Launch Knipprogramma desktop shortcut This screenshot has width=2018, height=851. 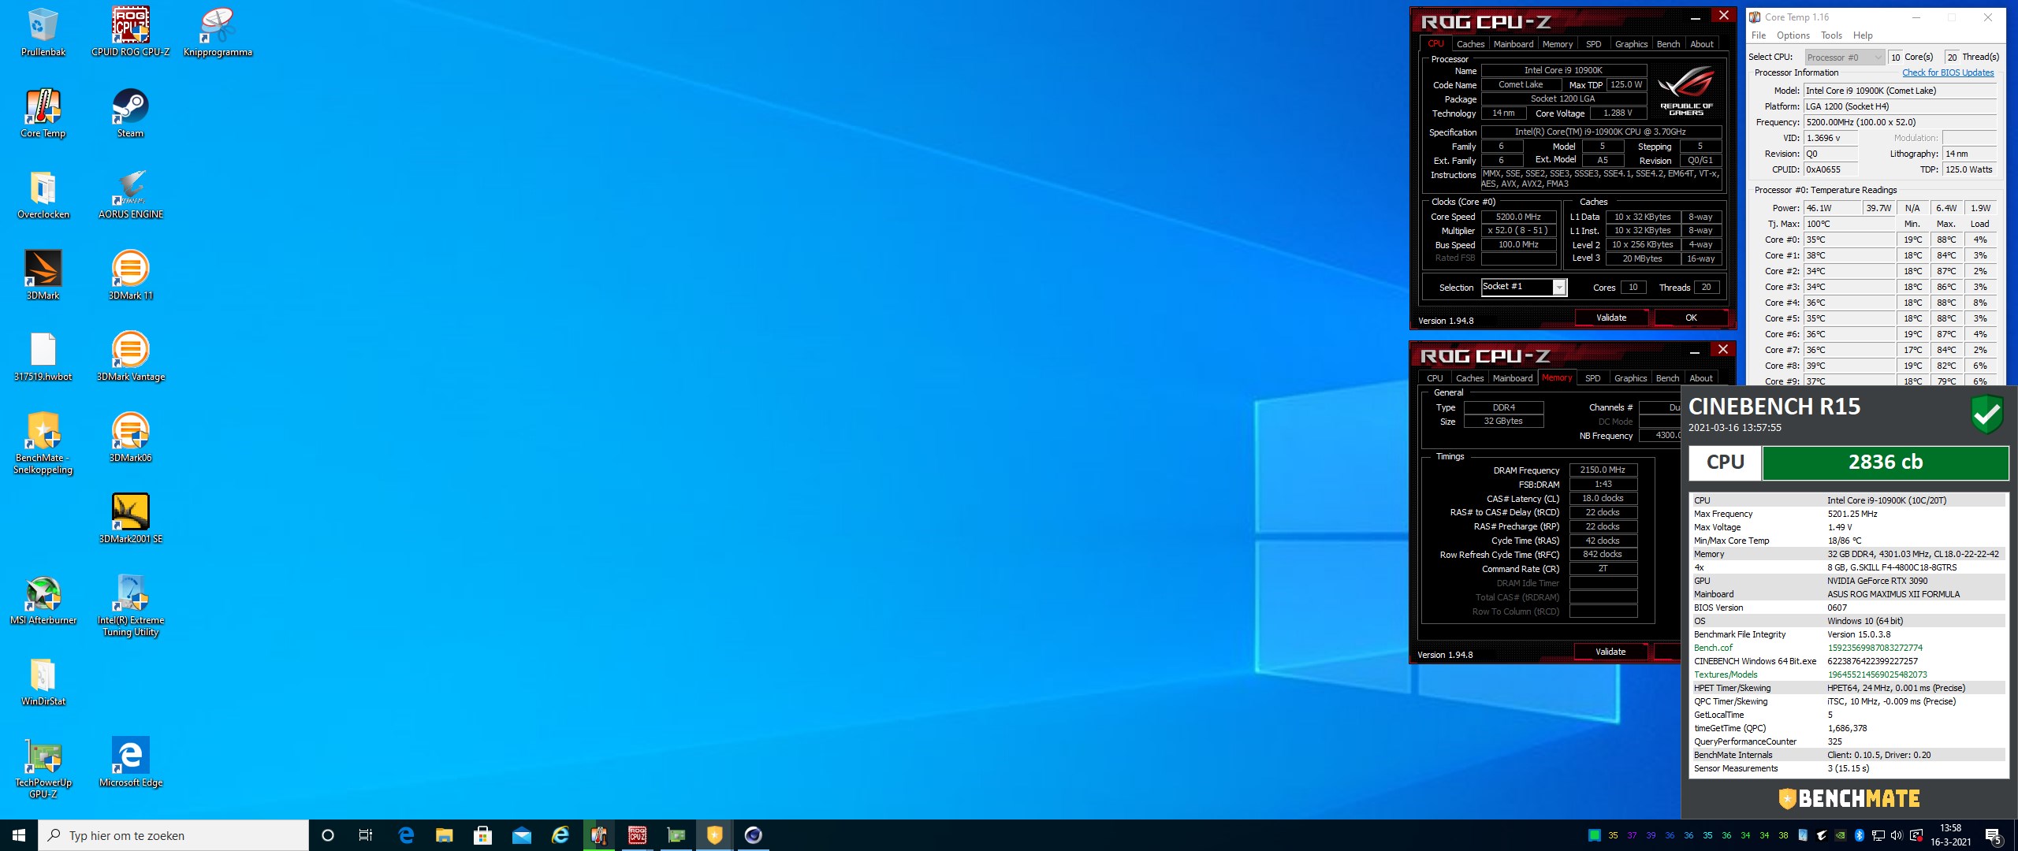218,32
